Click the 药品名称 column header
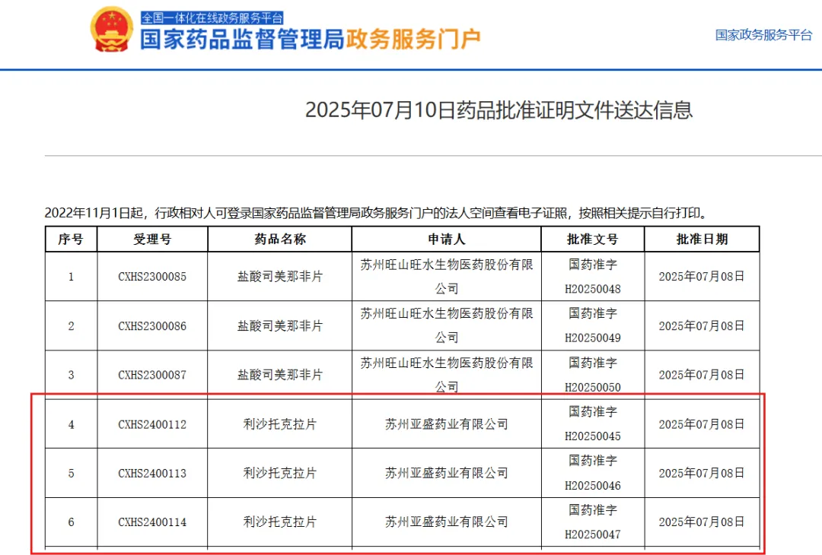Screen dimensions: 822x555 280,239
